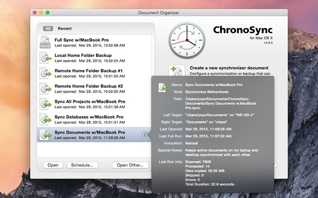This screenshot has width=318, height=198.
Task: Minimize the Document Organizer window
Action: (x=41, y=13)
